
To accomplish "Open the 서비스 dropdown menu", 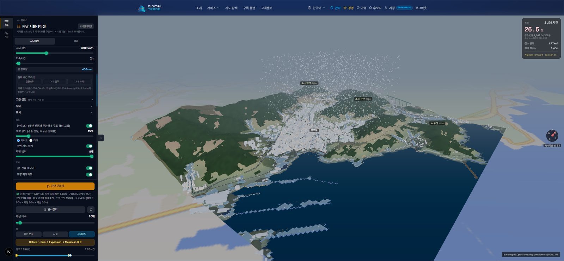I will [x=213, y=8].
